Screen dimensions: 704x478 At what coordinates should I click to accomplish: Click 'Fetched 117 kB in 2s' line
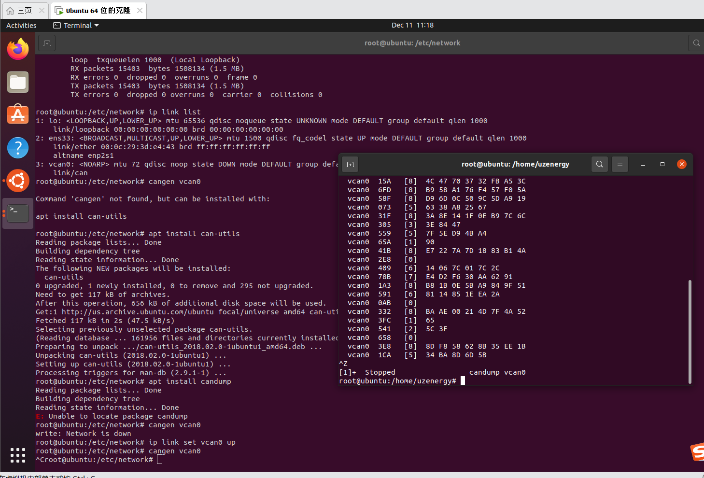click(x=105, y=321)
